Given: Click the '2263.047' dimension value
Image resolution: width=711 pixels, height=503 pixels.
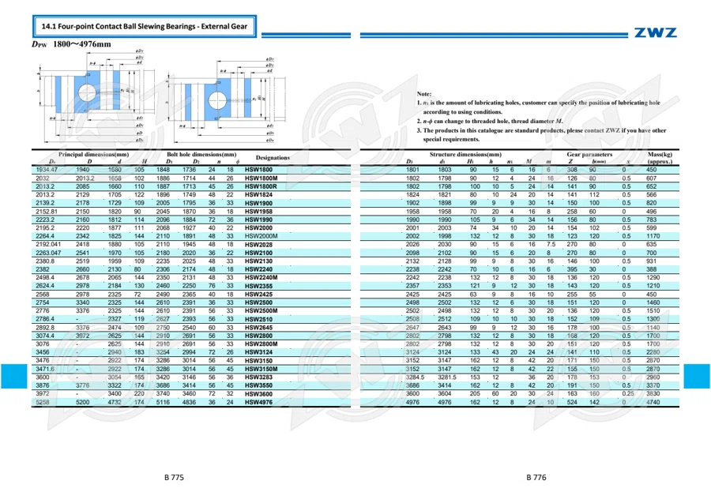Looking at the screenshot, I should coord(48,253).
